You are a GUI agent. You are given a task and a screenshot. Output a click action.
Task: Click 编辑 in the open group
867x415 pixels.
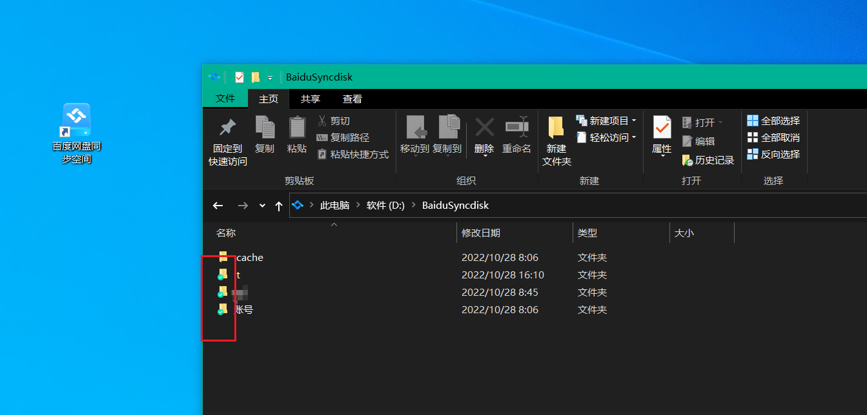699,141
